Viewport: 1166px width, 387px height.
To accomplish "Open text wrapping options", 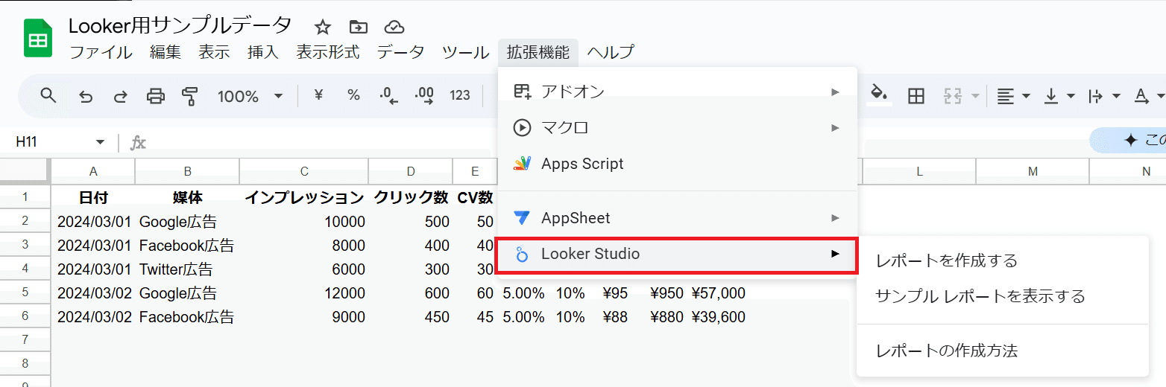I will (x=1104, y=96).
